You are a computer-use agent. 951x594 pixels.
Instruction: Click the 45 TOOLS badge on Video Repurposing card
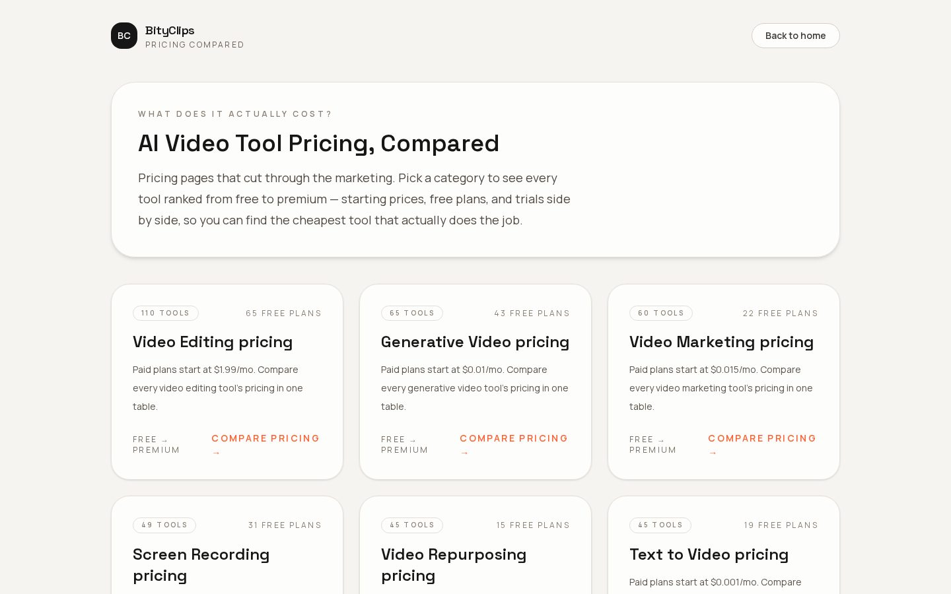(x=412, y=525)
